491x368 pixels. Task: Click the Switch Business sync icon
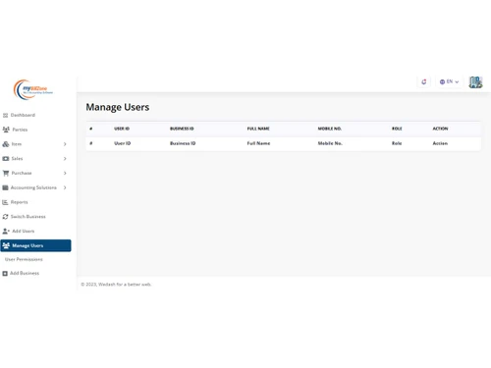pos(5,217)
